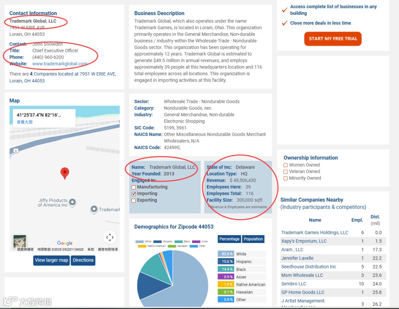Click Facility Size value 300,000 sqft
The height and width of the screenshot is (309, 399).
(249, 200)
